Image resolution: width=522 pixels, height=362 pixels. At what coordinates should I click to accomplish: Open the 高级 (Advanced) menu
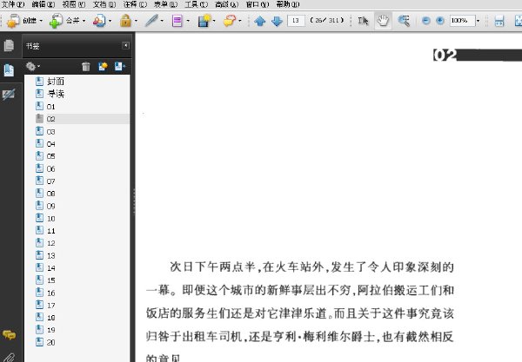coord(226,4)
